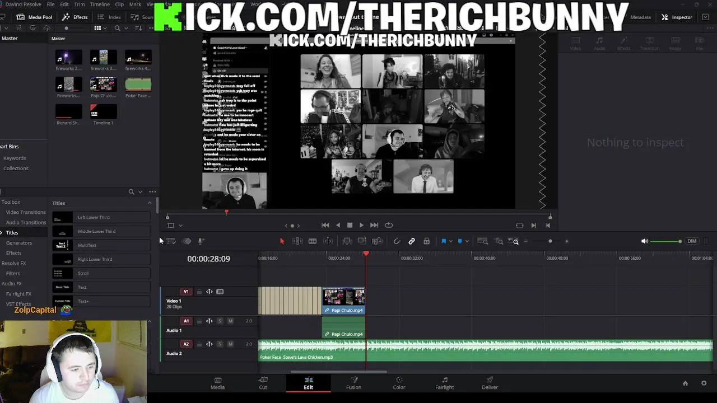Mute viewer audio via speaker icon
The image size is (717, 403).
point(645,241)
